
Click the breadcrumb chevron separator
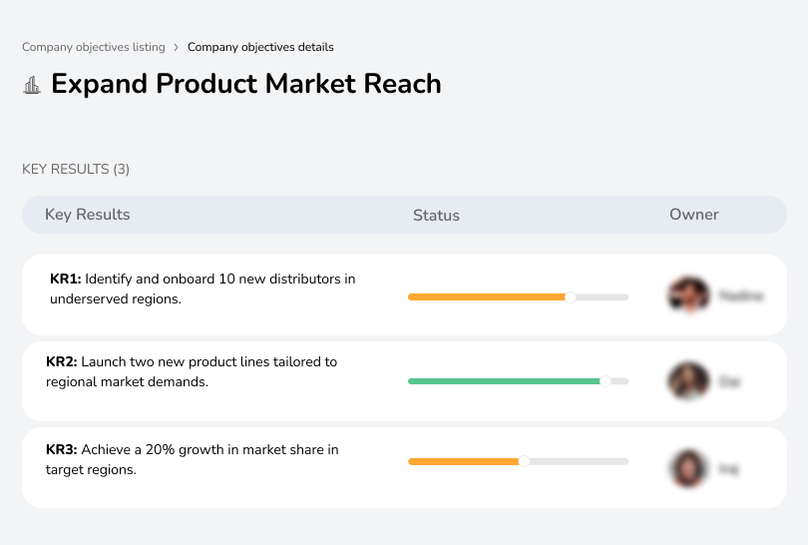(177, 48)
